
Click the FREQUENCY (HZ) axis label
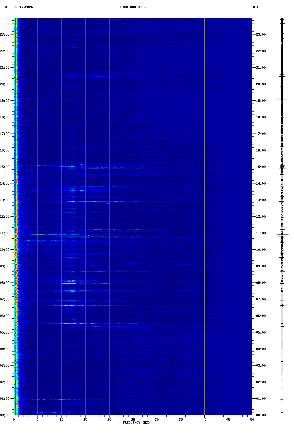pyautogui.click(x=136, y=423)
